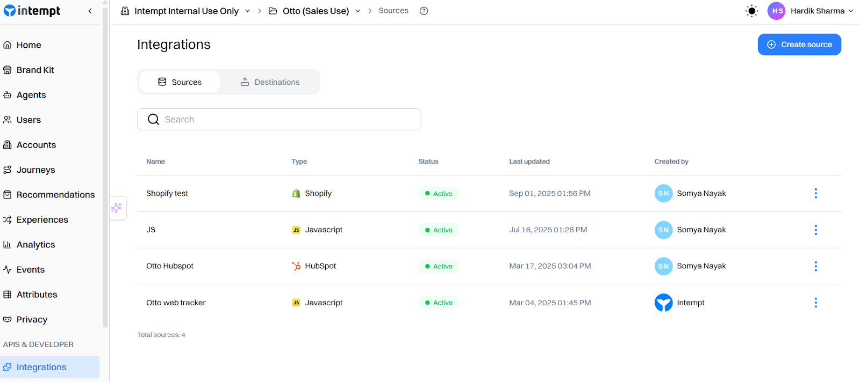Click the Mar 17, 2025 03:04 PM date

[550, 266]
